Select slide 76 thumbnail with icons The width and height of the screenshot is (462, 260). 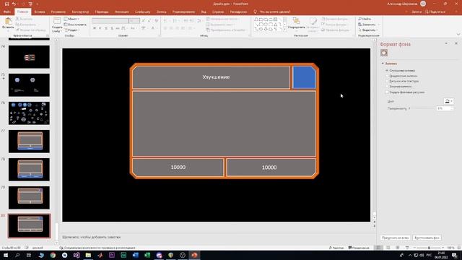tap(29, 113)
